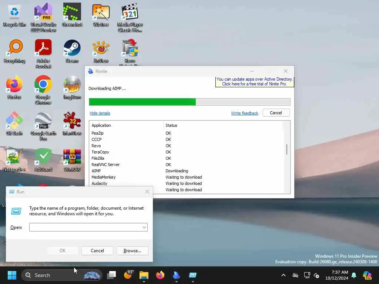Click the Status column header
379x284 pixels.
pyautogui.click(x=223, y=125)
